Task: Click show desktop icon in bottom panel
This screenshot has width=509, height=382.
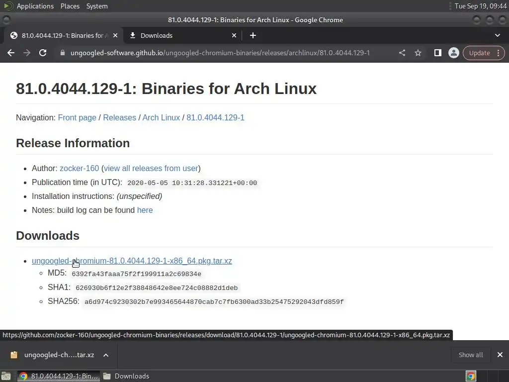Action: [x=6, y=376]
